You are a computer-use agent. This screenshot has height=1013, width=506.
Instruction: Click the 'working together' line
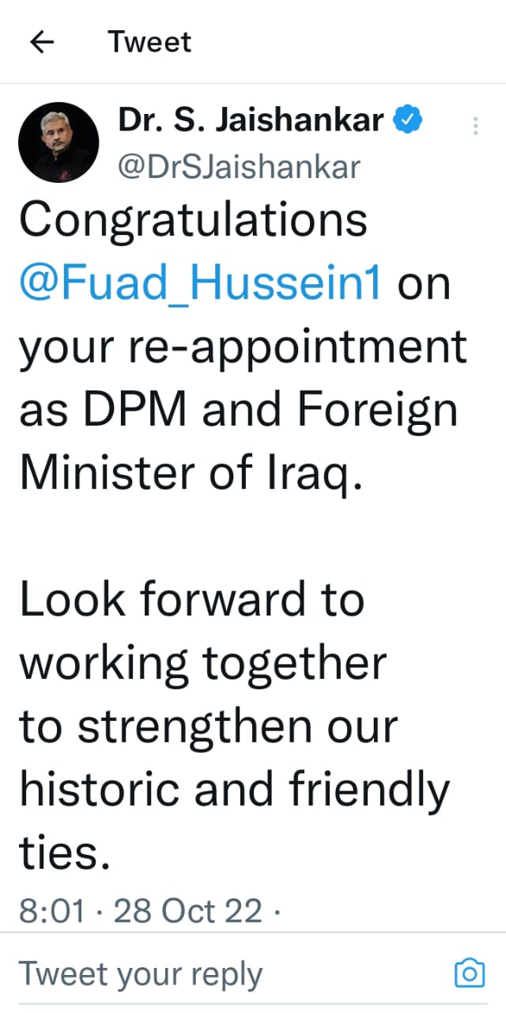[x=203, y=662]
